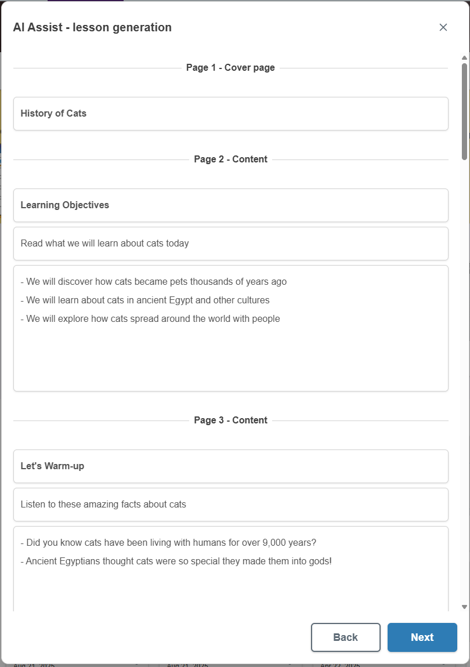Place cursor in 'Ancient Egyptians' fact line
This screenshot has width=470, height=667.
point(179,561)
